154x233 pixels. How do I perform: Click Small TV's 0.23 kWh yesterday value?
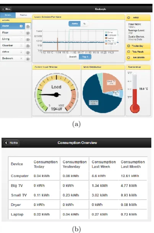coord(71,195)
